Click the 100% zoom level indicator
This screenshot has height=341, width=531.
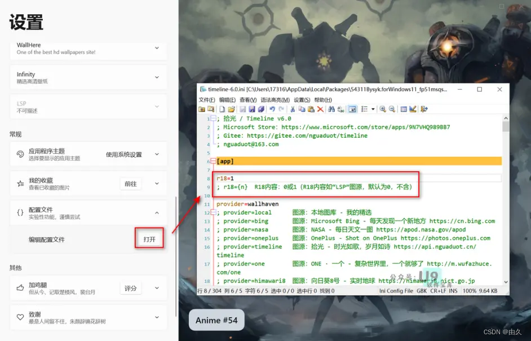(x=469, y=290)
